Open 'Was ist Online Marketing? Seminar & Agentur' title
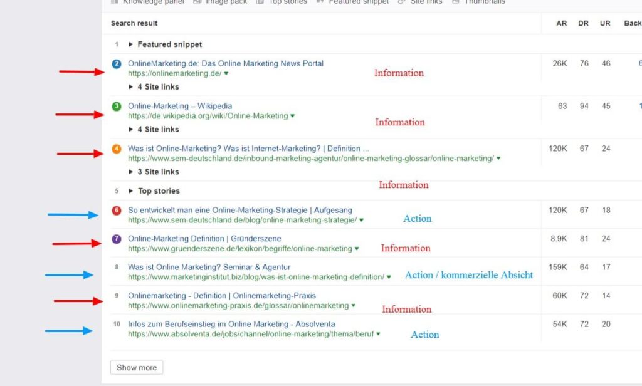 209,267
